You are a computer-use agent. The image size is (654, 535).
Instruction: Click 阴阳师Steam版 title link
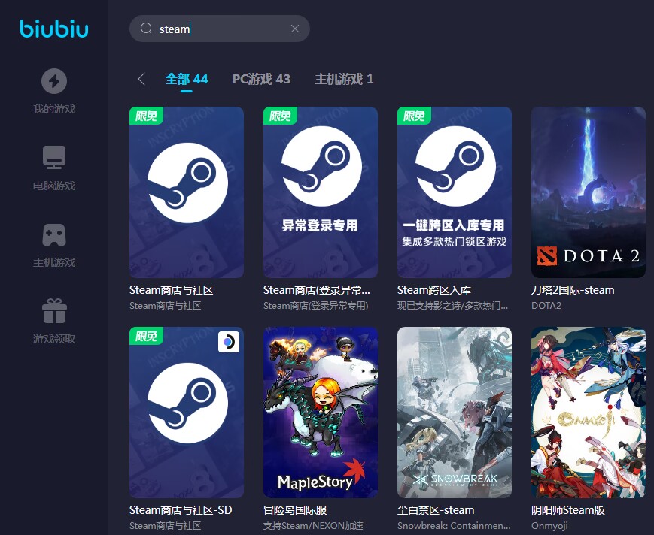click(567, 510)
